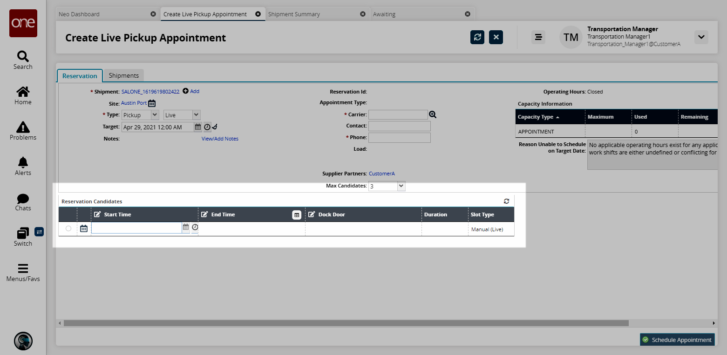The image size is (727, 355).
Task: Open Menus/Favs hamburger menu
Action: click(x=23, y=273)
